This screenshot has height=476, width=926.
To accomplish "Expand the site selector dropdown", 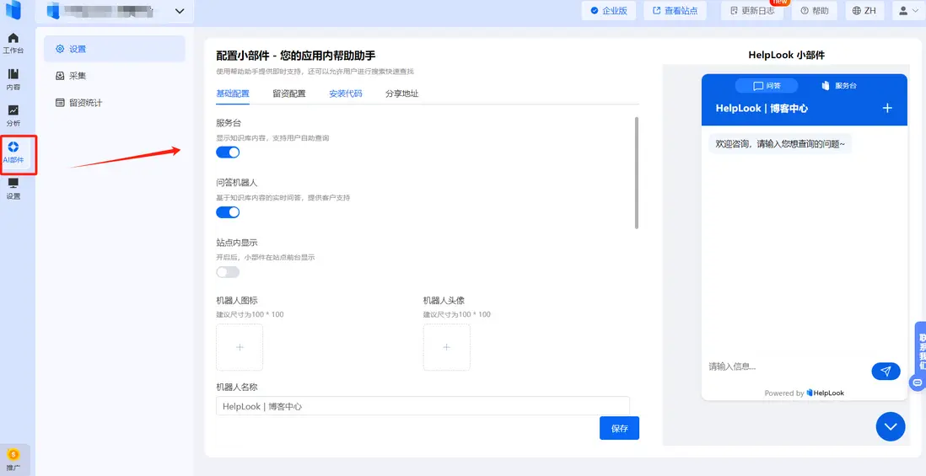I will 180,11.
